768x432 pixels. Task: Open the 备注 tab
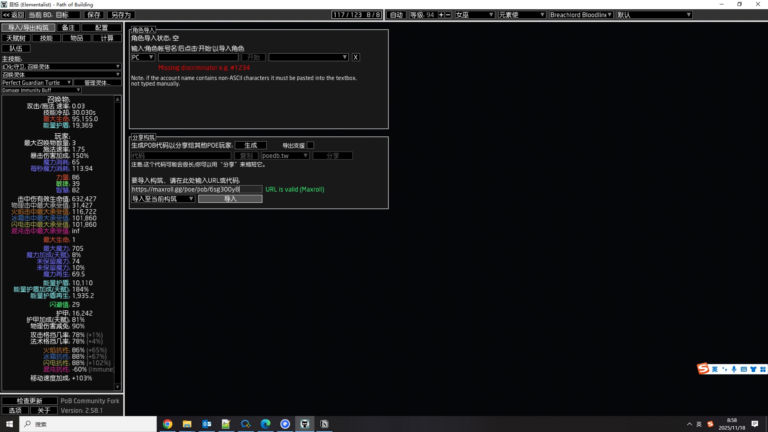pos(68,28)
